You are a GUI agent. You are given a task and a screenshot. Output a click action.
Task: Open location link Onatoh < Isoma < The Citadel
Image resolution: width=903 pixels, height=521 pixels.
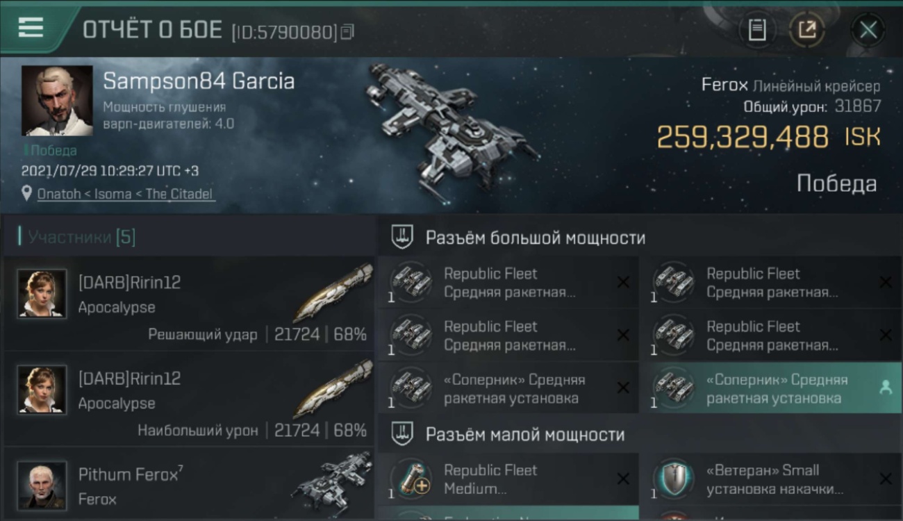126,194
